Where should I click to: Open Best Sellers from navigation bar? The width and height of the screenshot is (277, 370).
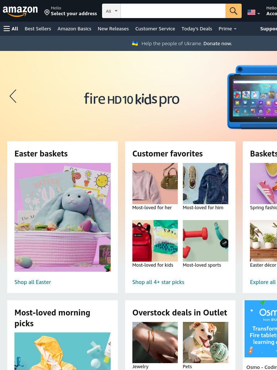pyautogui.click(x=38, y=29)
